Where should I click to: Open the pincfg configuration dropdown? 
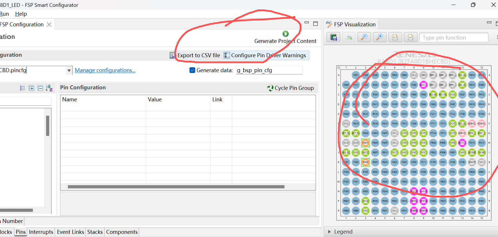click(x=69, y=70)
